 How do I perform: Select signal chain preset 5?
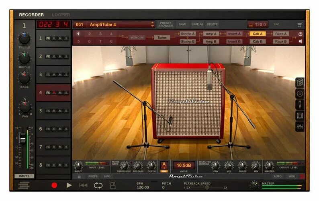[78, 41]
